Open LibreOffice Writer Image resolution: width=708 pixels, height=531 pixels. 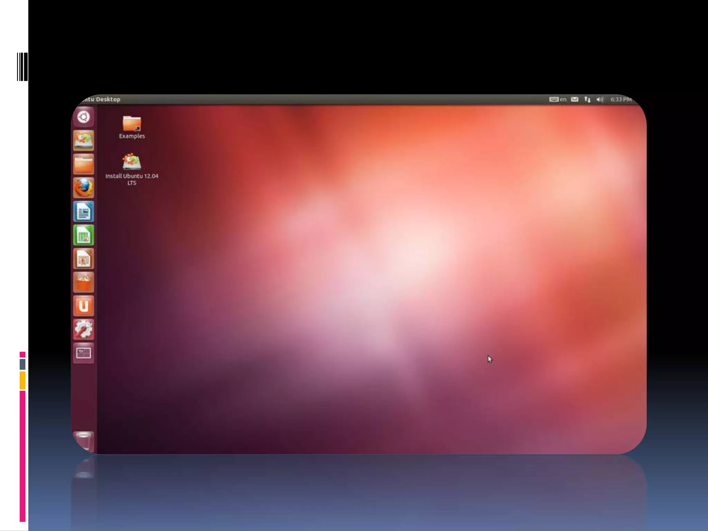pos(83,212)
